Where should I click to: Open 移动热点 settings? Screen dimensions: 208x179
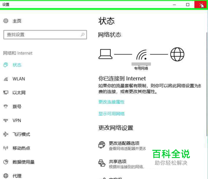click(21, 148)
